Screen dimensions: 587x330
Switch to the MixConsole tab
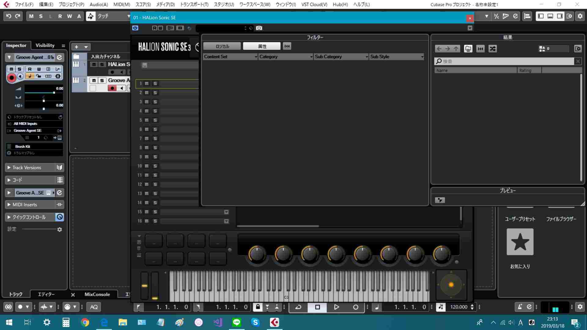point(97,294)
